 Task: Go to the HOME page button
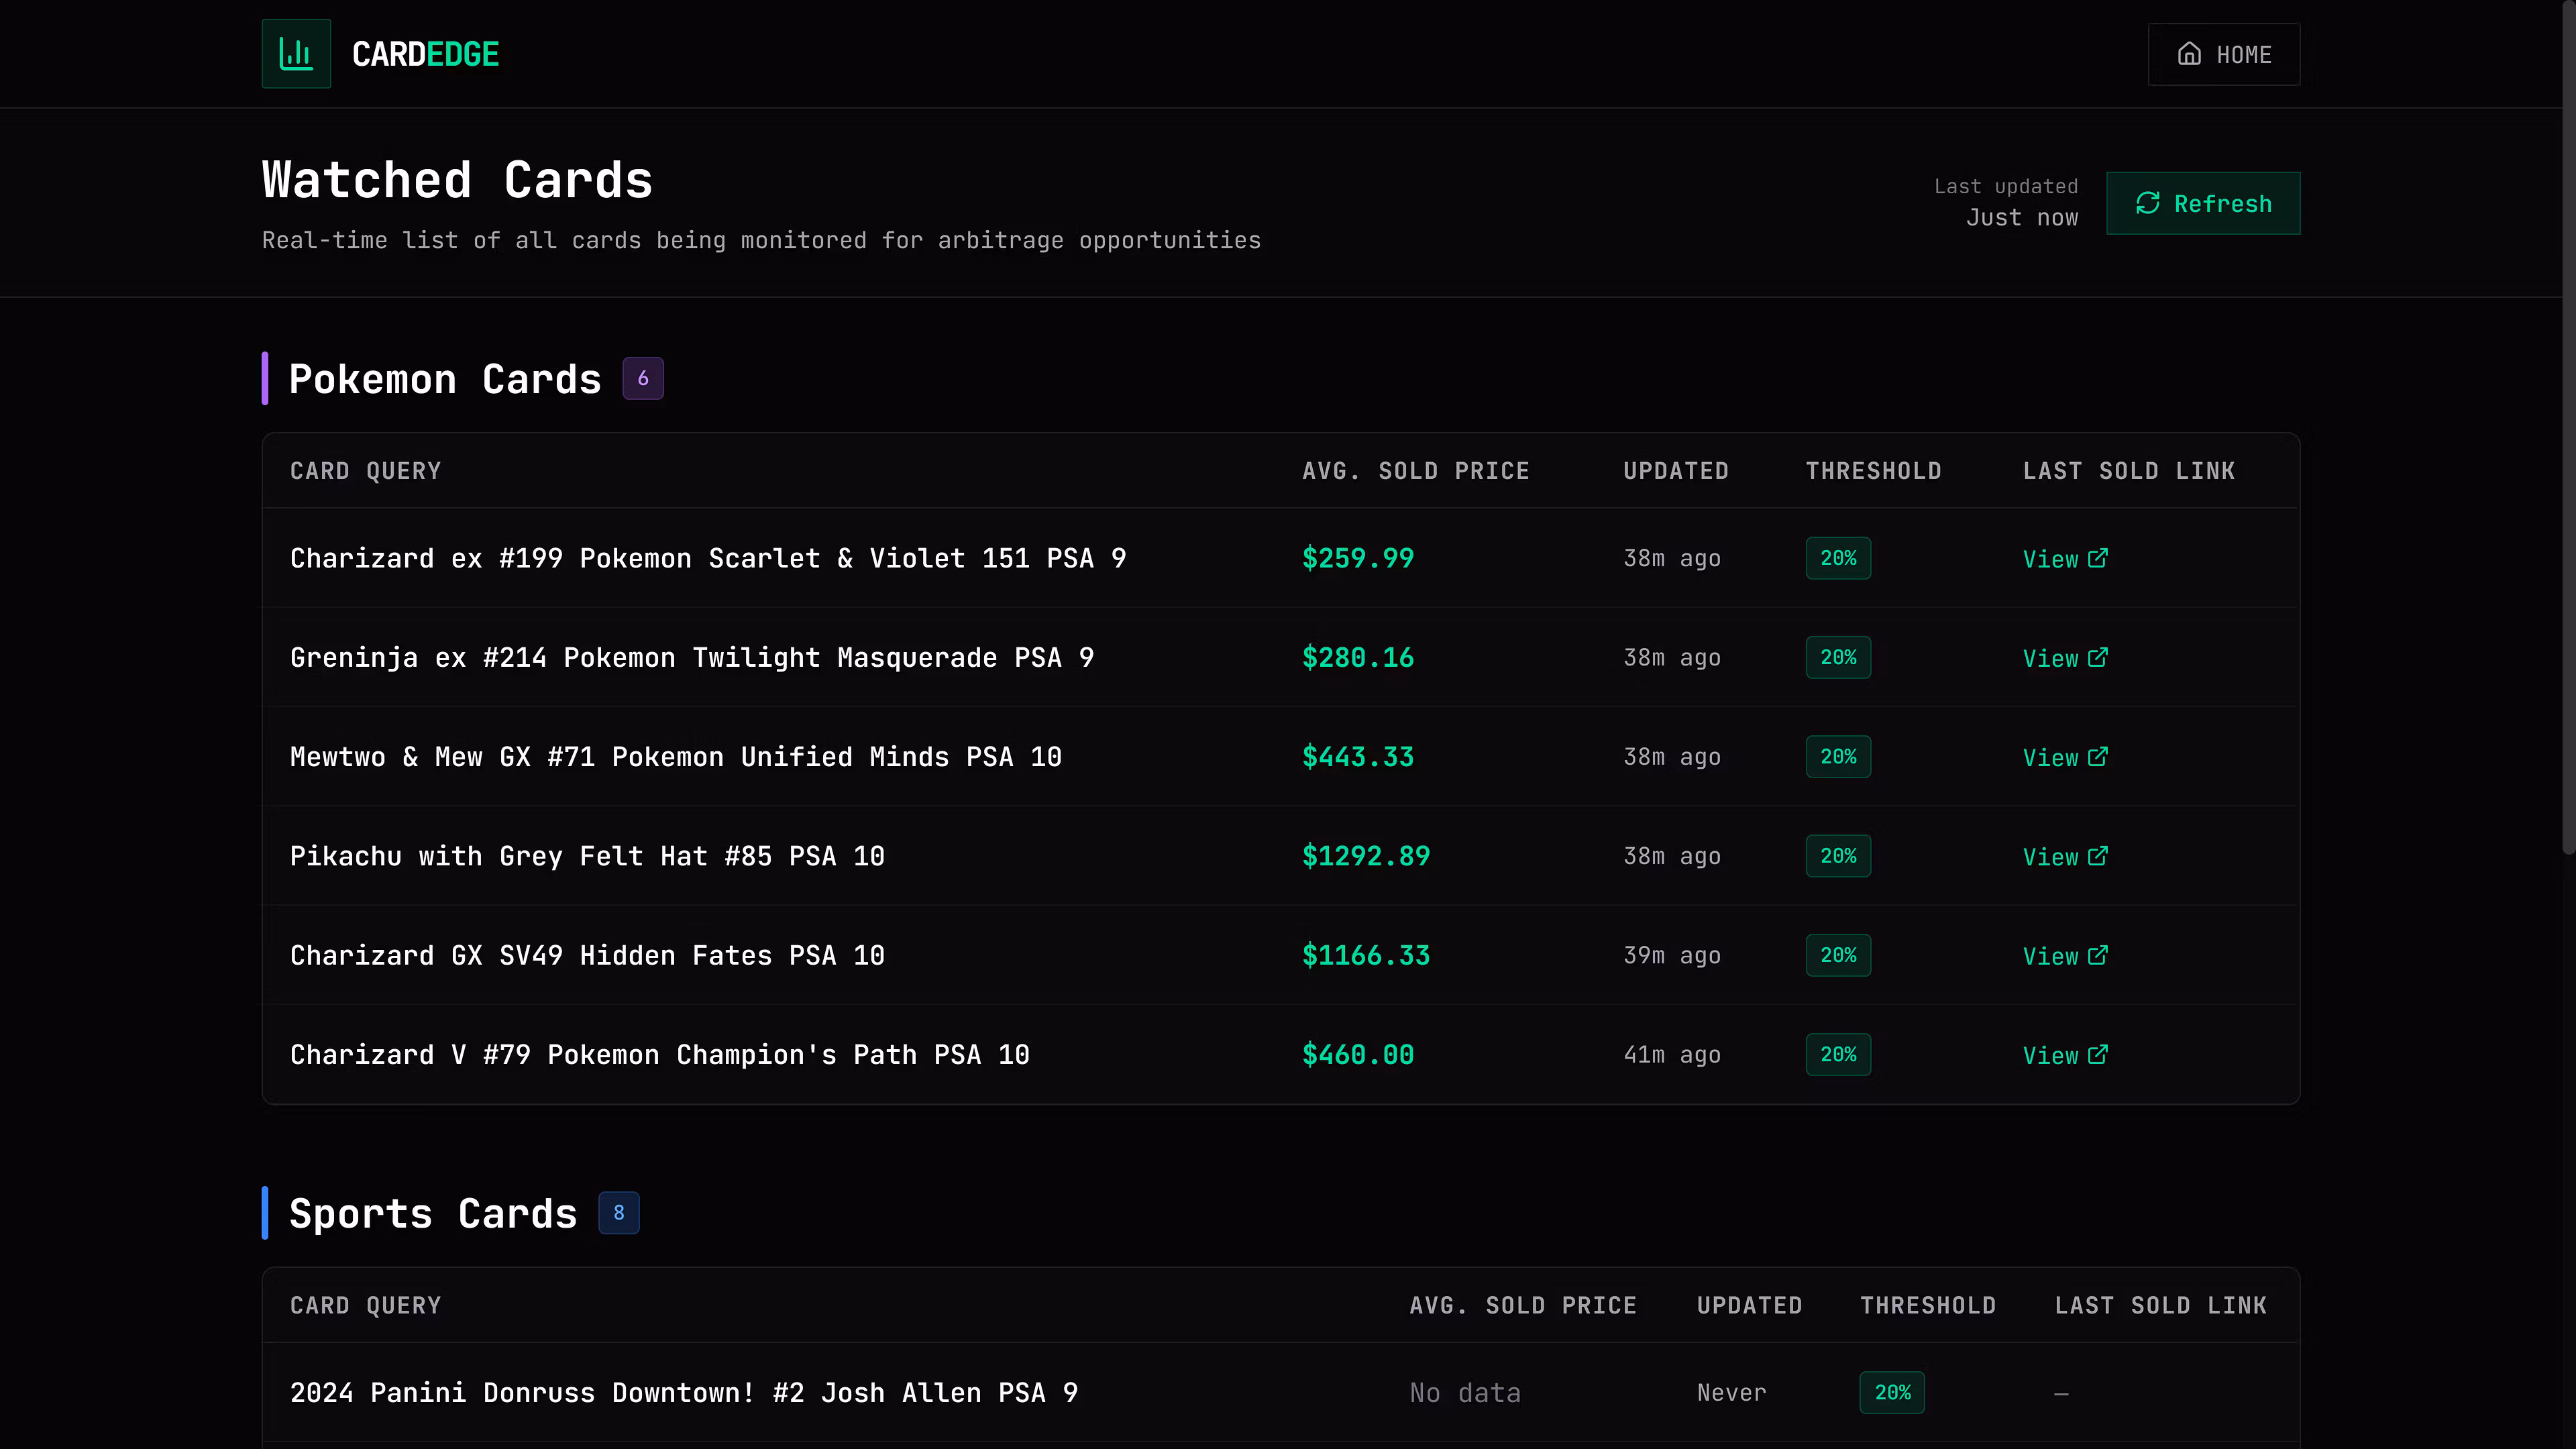[x=2224, y=54]
